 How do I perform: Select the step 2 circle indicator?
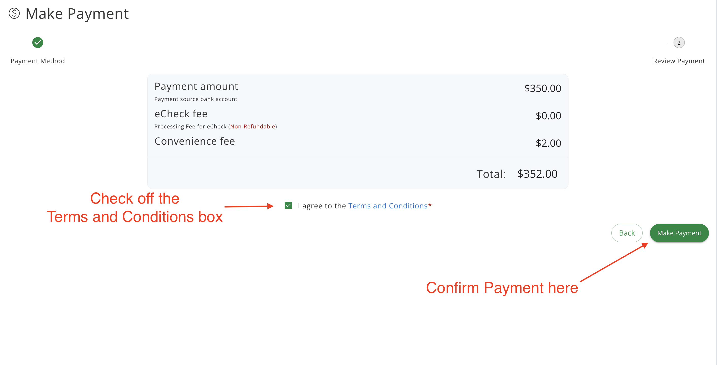tap(679, 43)
